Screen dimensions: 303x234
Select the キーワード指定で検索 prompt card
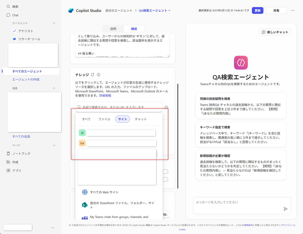(x=241, y=134)
